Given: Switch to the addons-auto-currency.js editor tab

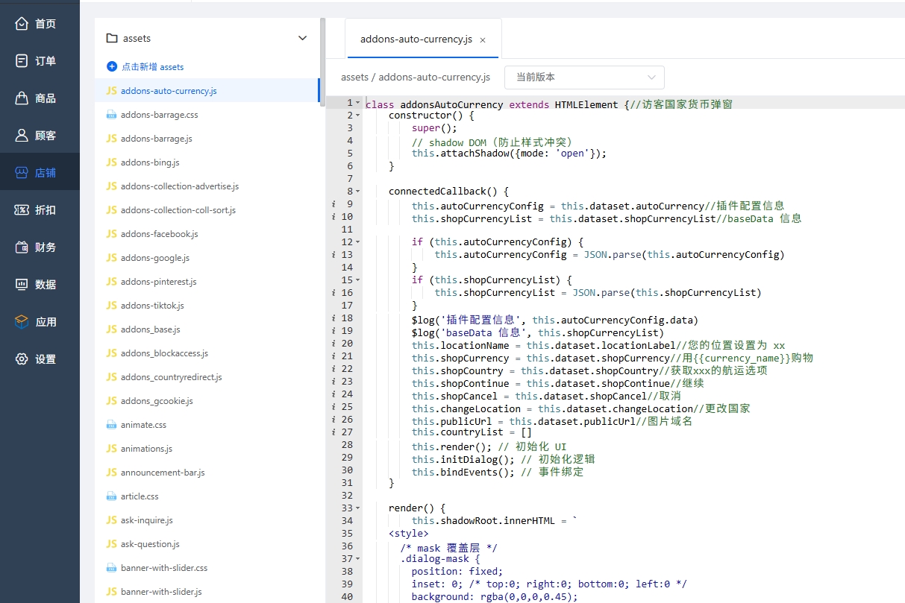Looking at the screenshot, I should [x=416, y=40].
